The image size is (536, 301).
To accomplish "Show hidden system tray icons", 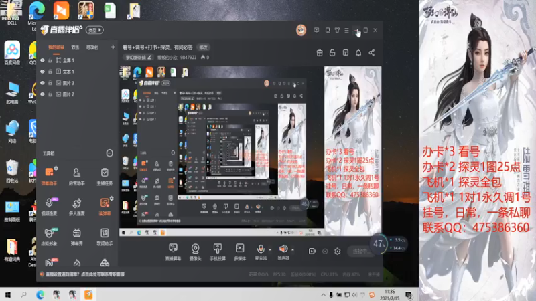I will (323, 295).
